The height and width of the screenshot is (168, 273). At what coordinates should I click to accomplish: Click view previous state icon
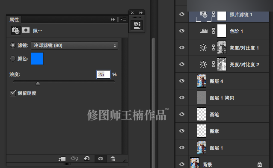tap(74, 159)
